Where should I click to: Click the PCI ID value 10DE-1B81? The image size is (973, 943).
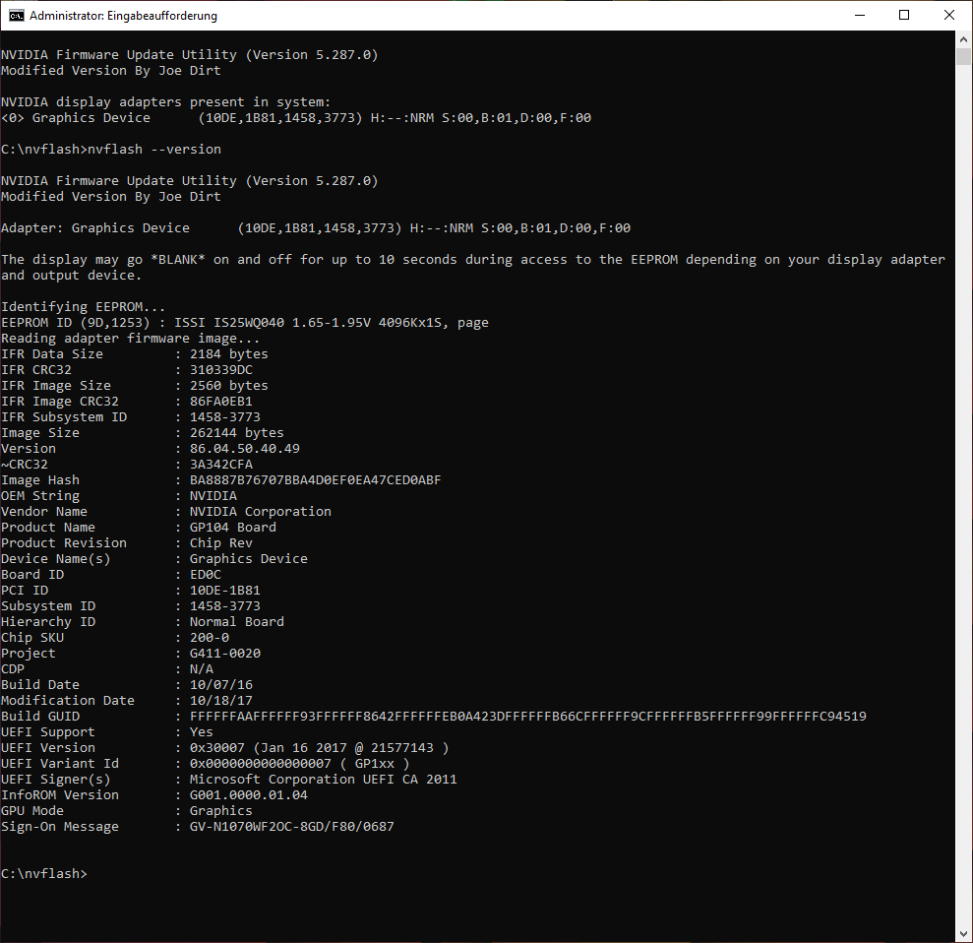pyautogui.click(x=224, y=590)
